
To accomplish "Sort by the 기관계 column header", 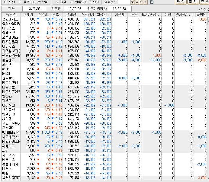I will (120, 15).
